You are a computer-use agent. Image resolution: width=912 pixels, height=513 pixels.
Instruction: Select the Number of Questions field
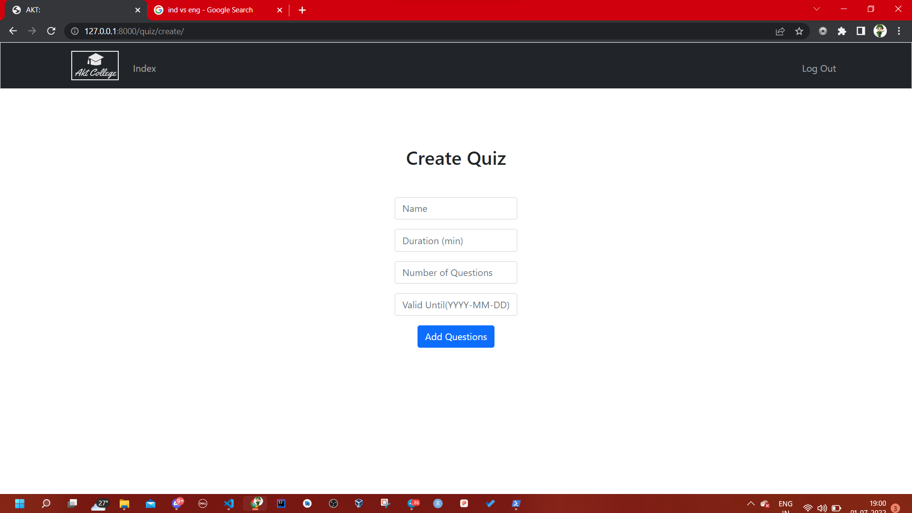[x=456, y=273]
